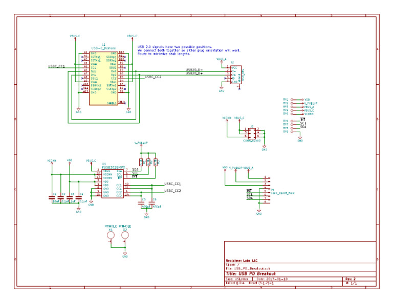
Task: Click the V_PULLUP power symbol above resistors
Action: [141, 143]
